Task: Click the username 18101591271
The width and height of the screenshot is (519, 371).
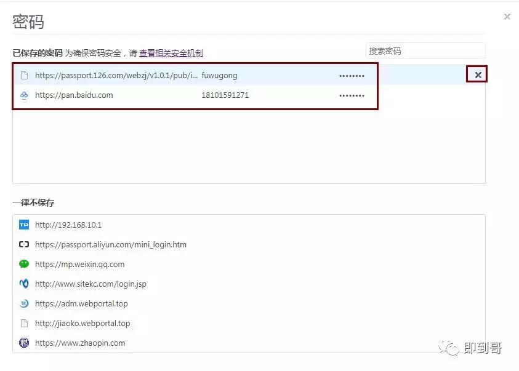Action: point(225,95)
